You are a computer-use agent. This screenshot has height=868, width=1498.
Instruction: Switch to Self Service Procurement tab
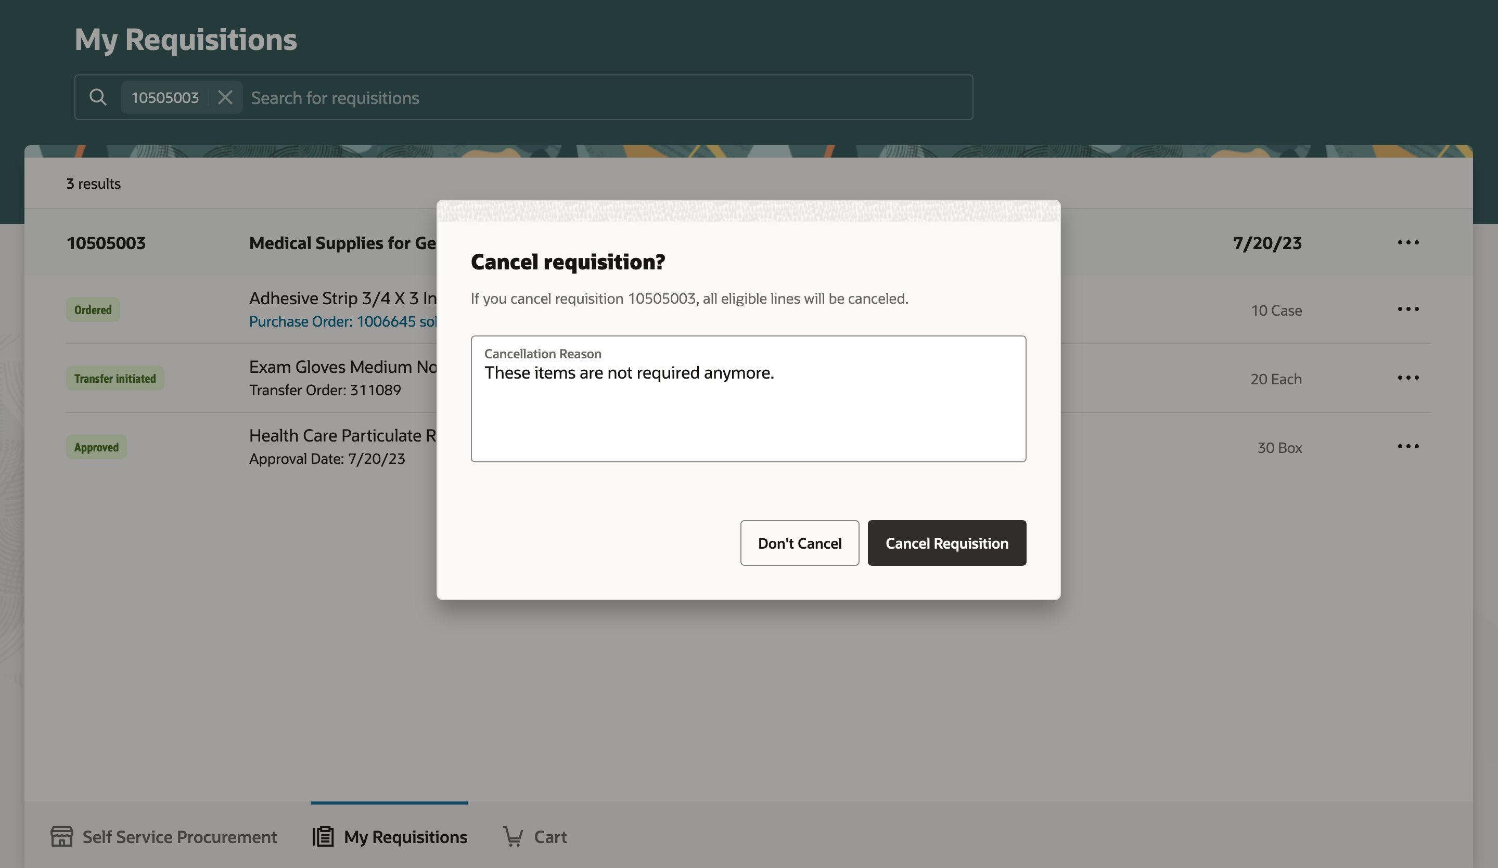click(x=179, y=836)
